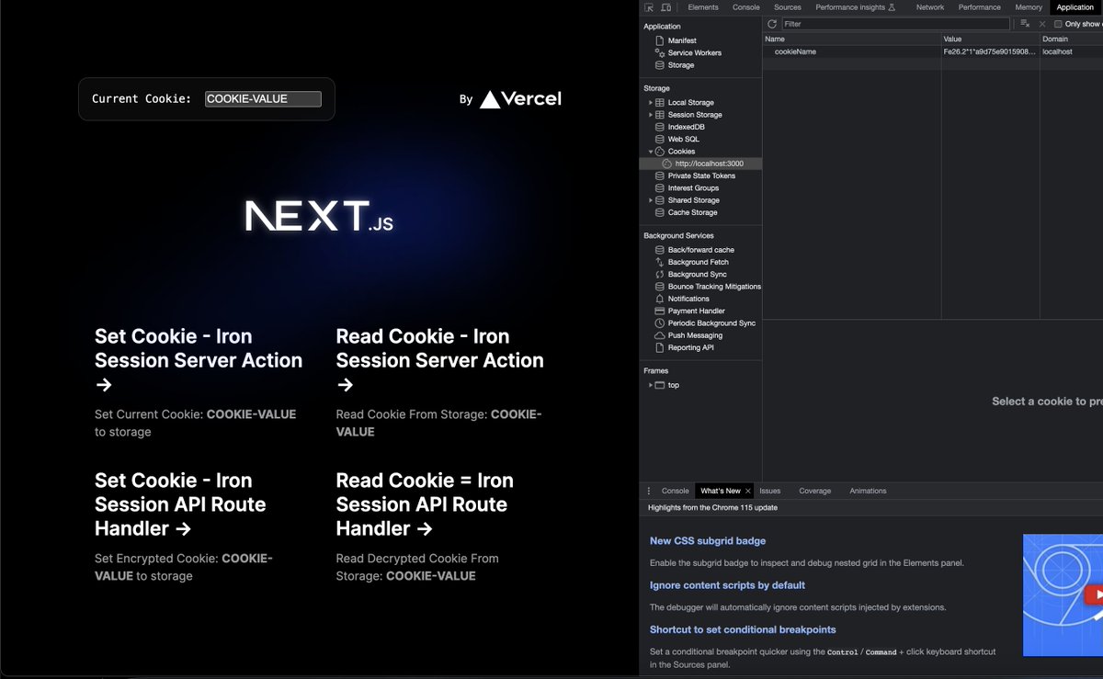Click the Payment Handler card icon
Viewport: 1103px width, 679px height.
[x=660, y=311]
